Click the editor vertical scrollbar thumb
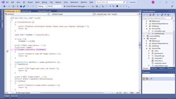Viewport: 176px width, 99px height. (140, 45)
